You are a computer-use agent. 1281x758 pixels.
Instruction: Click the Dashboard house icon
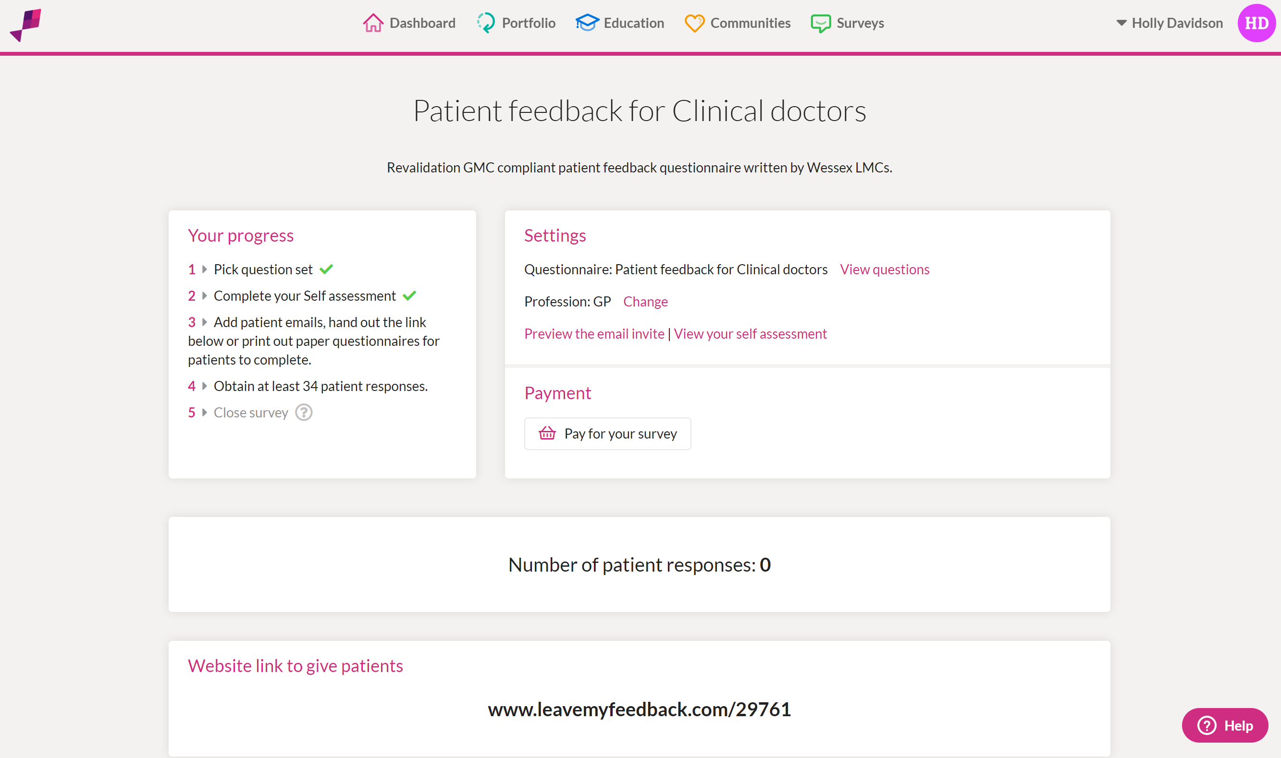coord(373,23)
